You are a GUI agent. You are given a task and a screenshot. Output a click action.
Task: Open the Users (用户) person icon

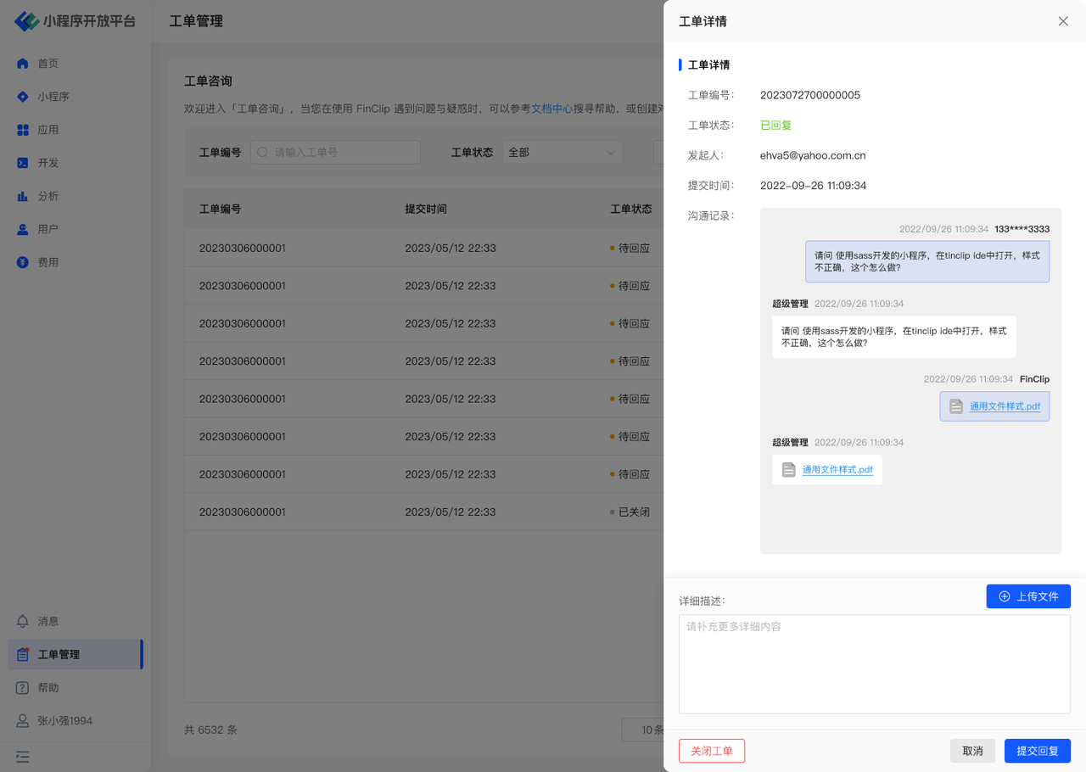click(x=23, y=229)
